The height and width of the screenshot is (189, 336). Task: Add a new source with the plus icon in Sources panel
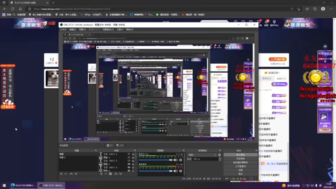(101, 174)
